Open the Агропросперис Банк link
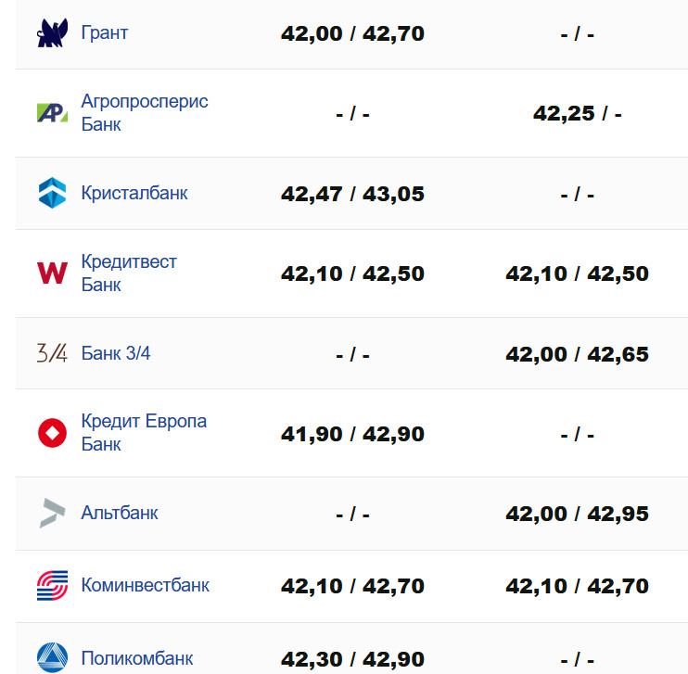Viewport: 688px width, 674px height. [x=145, y=113]
